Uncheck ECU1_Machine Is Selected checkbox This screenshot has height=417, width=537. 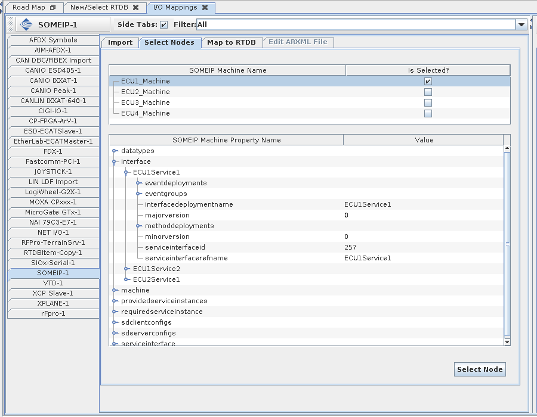coord(428,82)
